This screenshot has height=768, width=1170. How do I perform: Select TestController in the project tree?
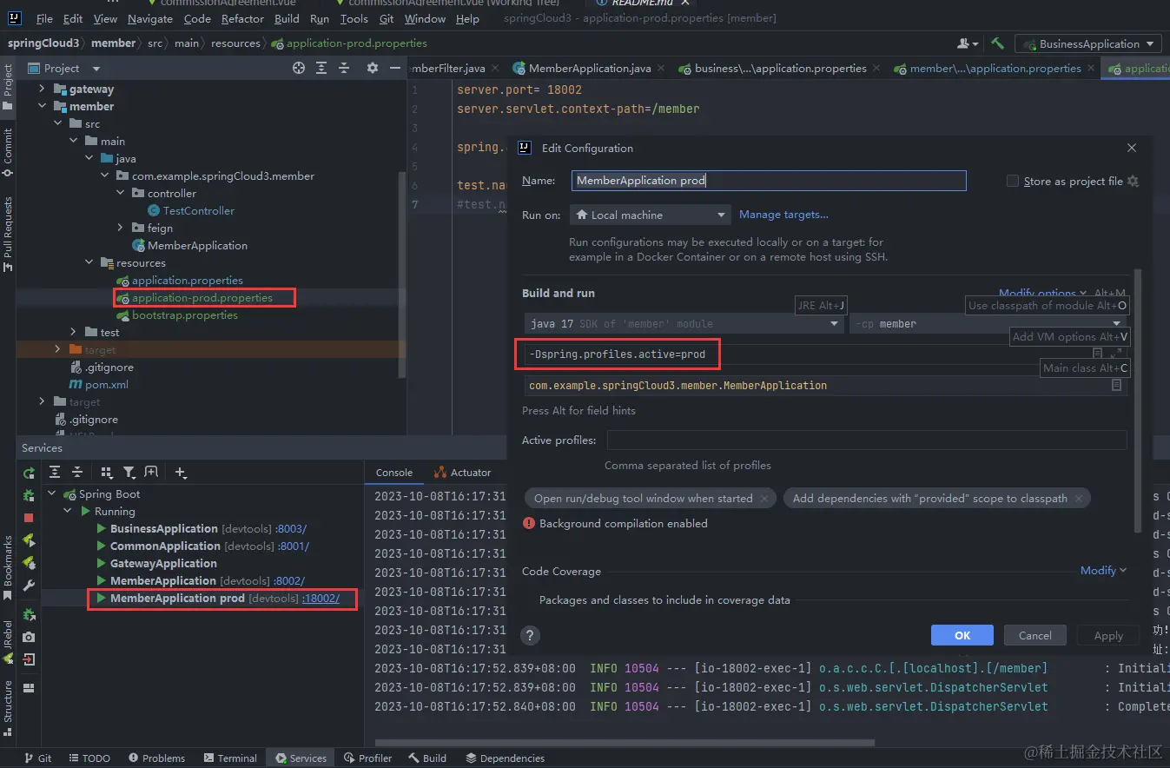pos(198,210)
